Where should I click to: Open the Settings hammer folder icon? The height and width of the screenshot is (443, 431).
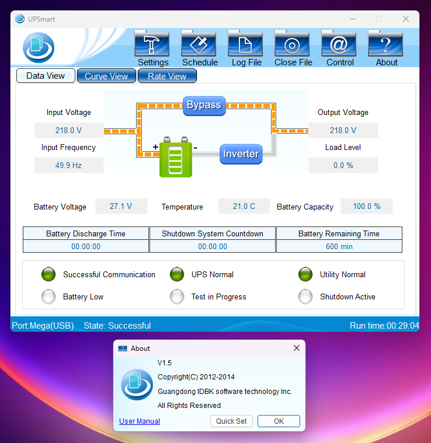152,45
